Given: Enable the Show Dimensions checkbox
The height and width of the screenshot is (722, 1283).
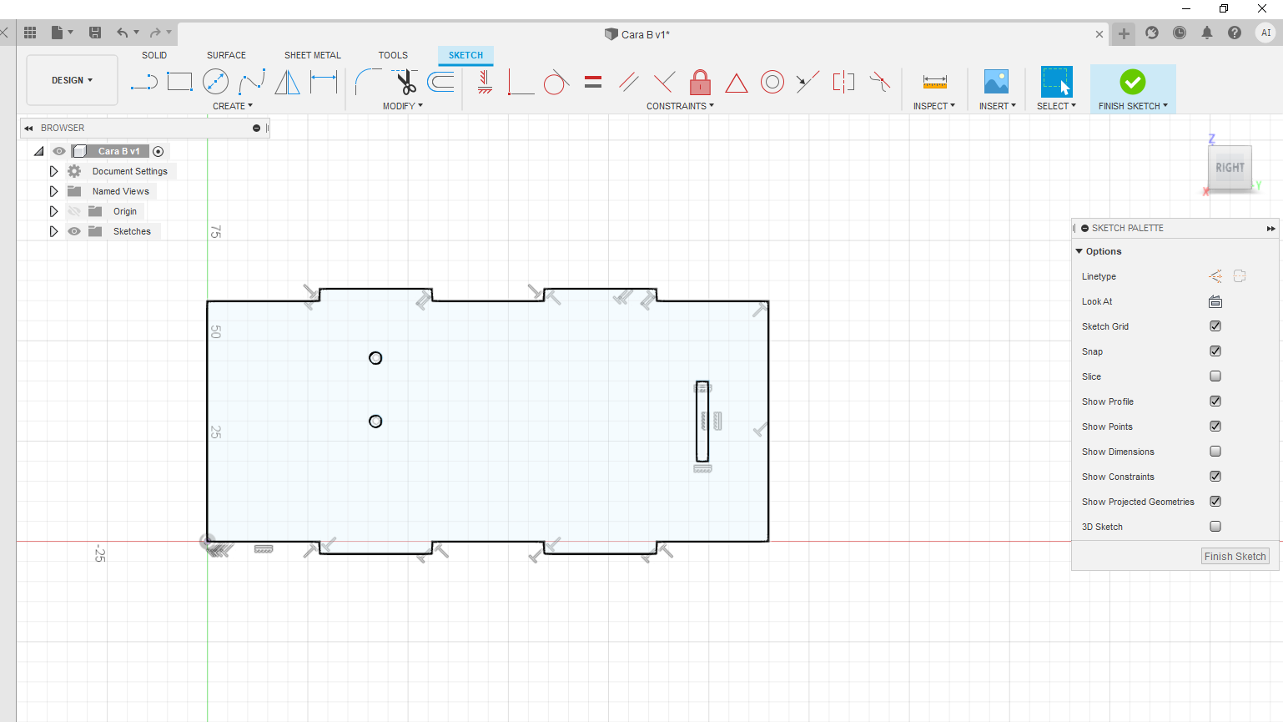Looking at the screenshot, I should [1215, 452].
